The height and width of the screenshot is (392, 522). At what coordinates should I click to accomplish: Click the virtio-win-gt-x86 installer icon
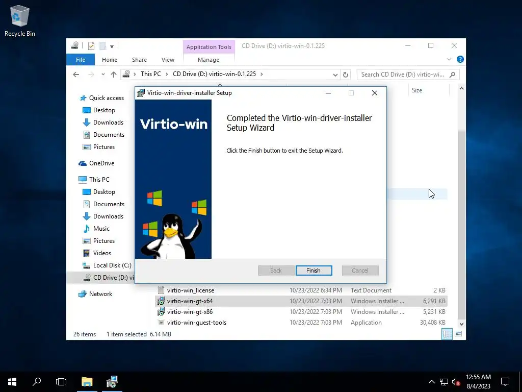click(161, 312)
